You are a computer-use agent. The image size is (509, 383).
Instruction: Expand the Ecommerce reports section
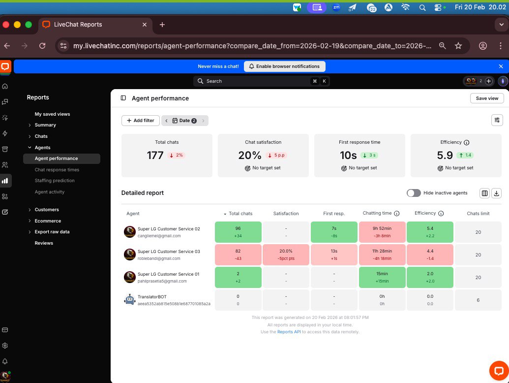pos(30,221)
